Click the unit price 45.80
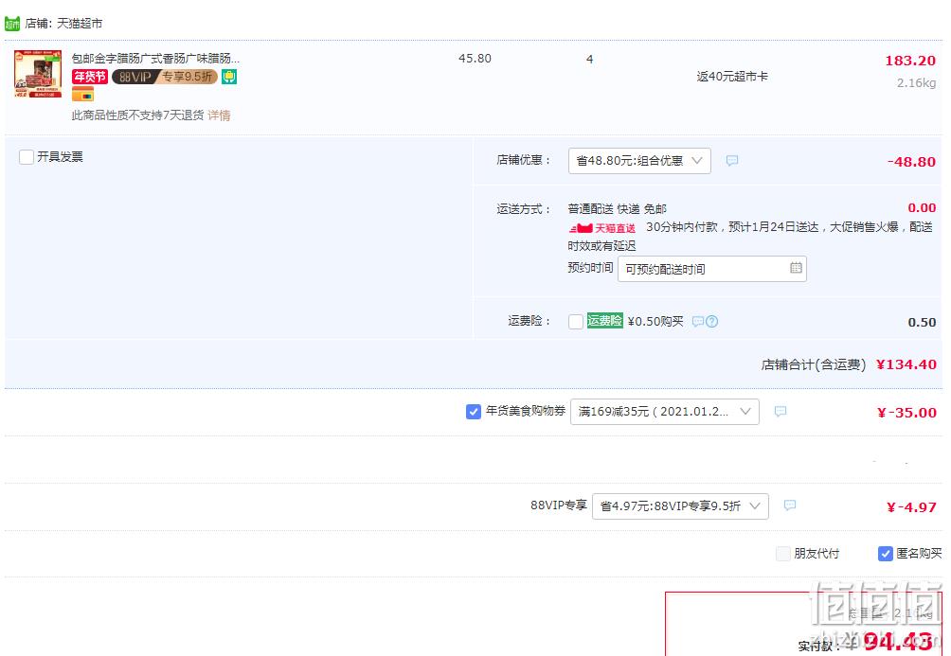951x656 pixels. tap(475, 58)
